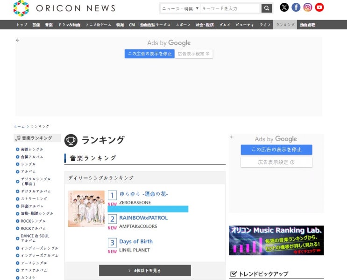
Task: Click この広告の表示を停止 in the top ad
Action: tap(149, 54)
